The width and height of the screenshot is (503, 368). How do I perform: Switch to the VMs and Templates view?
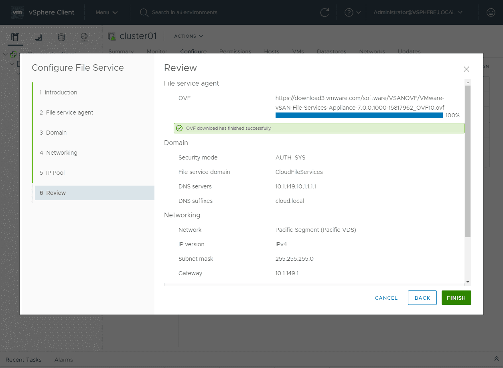(38, 37)
